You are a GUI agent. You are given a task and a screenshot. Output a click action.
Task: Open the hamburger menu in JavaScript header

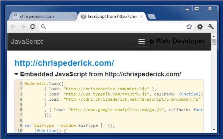tap(142, 41)
